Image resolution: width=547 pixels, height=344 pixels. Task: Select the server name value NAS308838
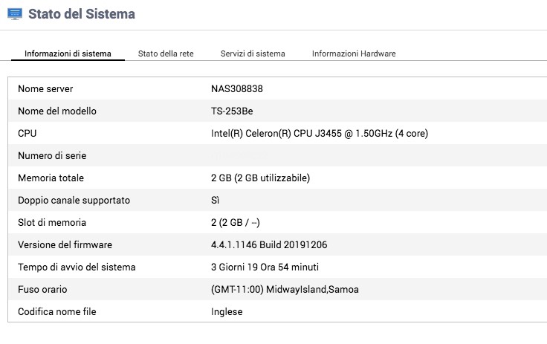tap(237, 89)
